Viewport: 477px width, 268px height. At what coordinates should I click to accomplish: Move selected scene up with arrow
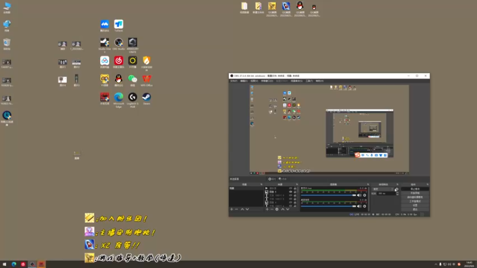(243, 210)
